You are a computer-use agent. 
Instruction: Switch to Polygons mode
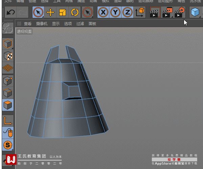tap(8, 105)
